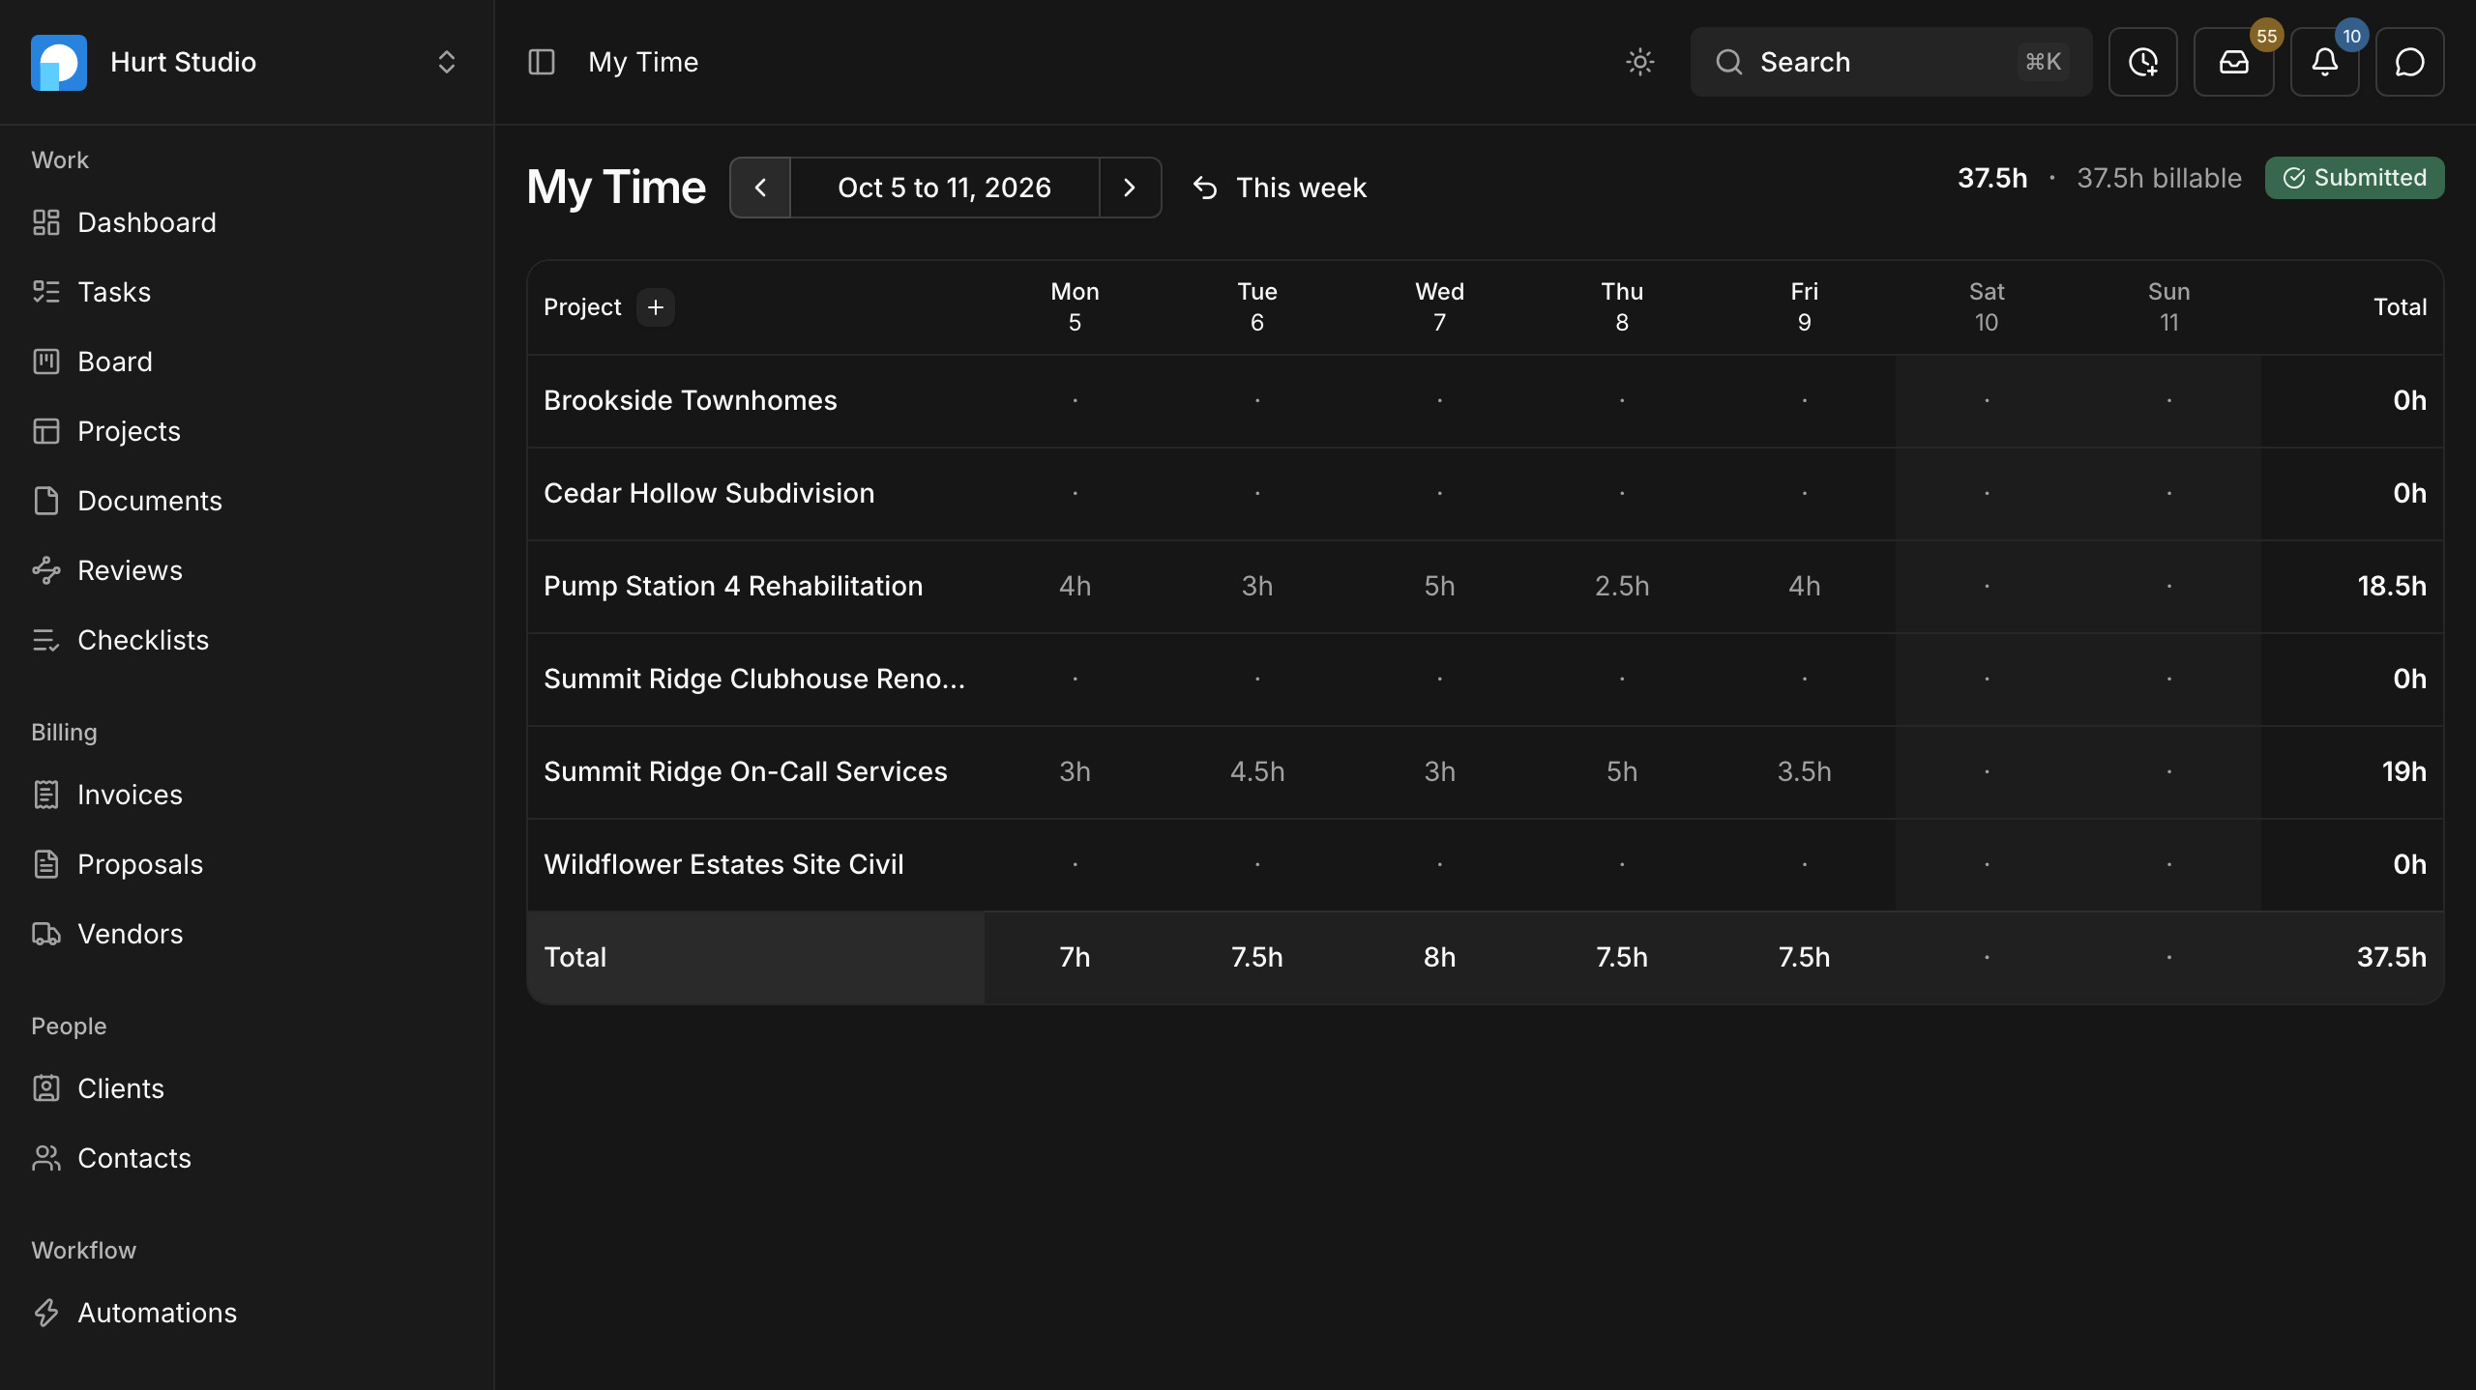Click the Invoices sidebar icon
Viewport: 2476px width, 1390px height.
[x=46, y=795]
